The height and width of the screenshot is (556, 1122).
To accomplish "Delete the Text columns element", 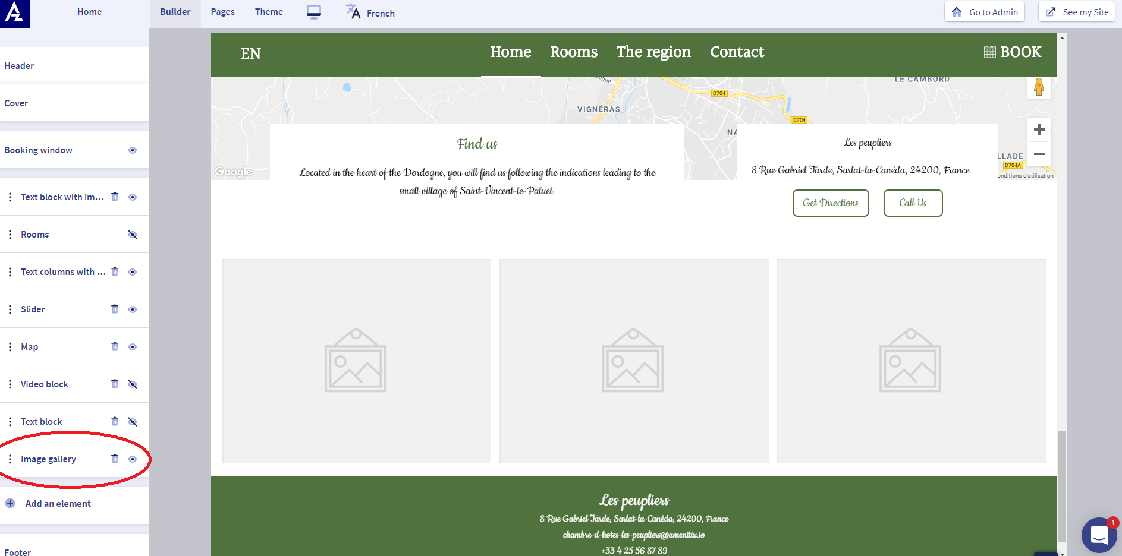I will coord(115,271).
